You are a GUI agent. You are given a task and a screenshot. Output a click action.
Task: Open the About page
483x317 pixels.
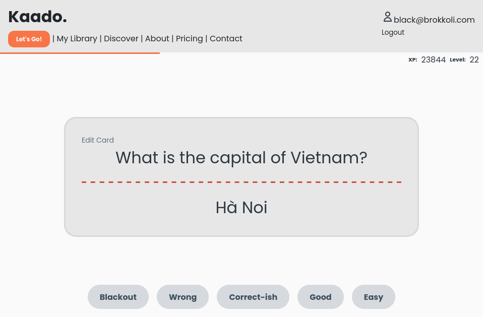157,38
